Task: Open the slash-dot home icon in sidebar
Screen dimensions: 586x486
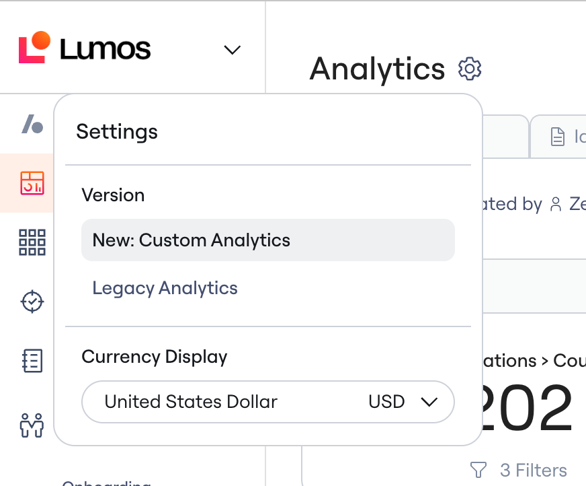Action: coord(32,124)
